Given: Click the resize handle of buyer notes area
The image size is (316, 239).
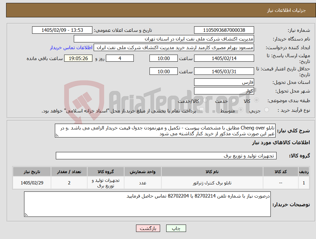Looking at the screenshot, I should (x=26, y=215).
